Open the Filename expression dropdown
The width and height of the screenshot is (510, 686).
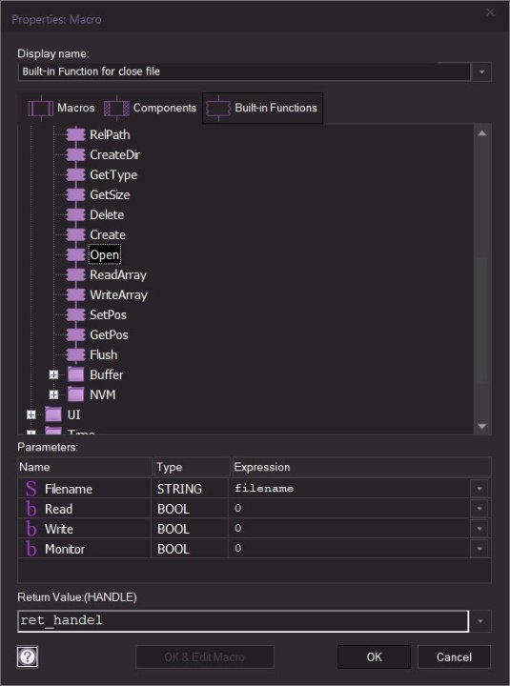point(479,488)
